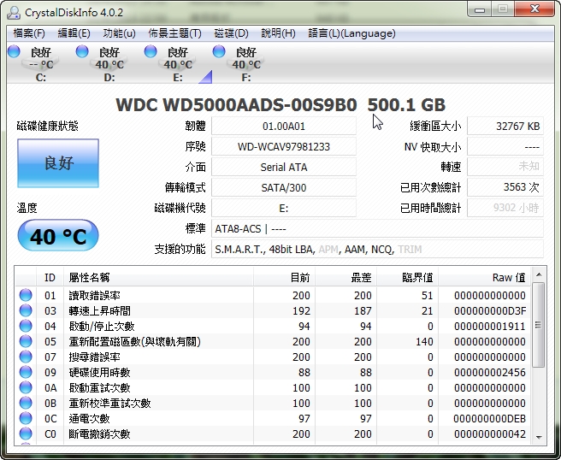The height and width of the screenshot is (460, 561).
Task: Click raw value 000000000042
Action: (490, 433)
